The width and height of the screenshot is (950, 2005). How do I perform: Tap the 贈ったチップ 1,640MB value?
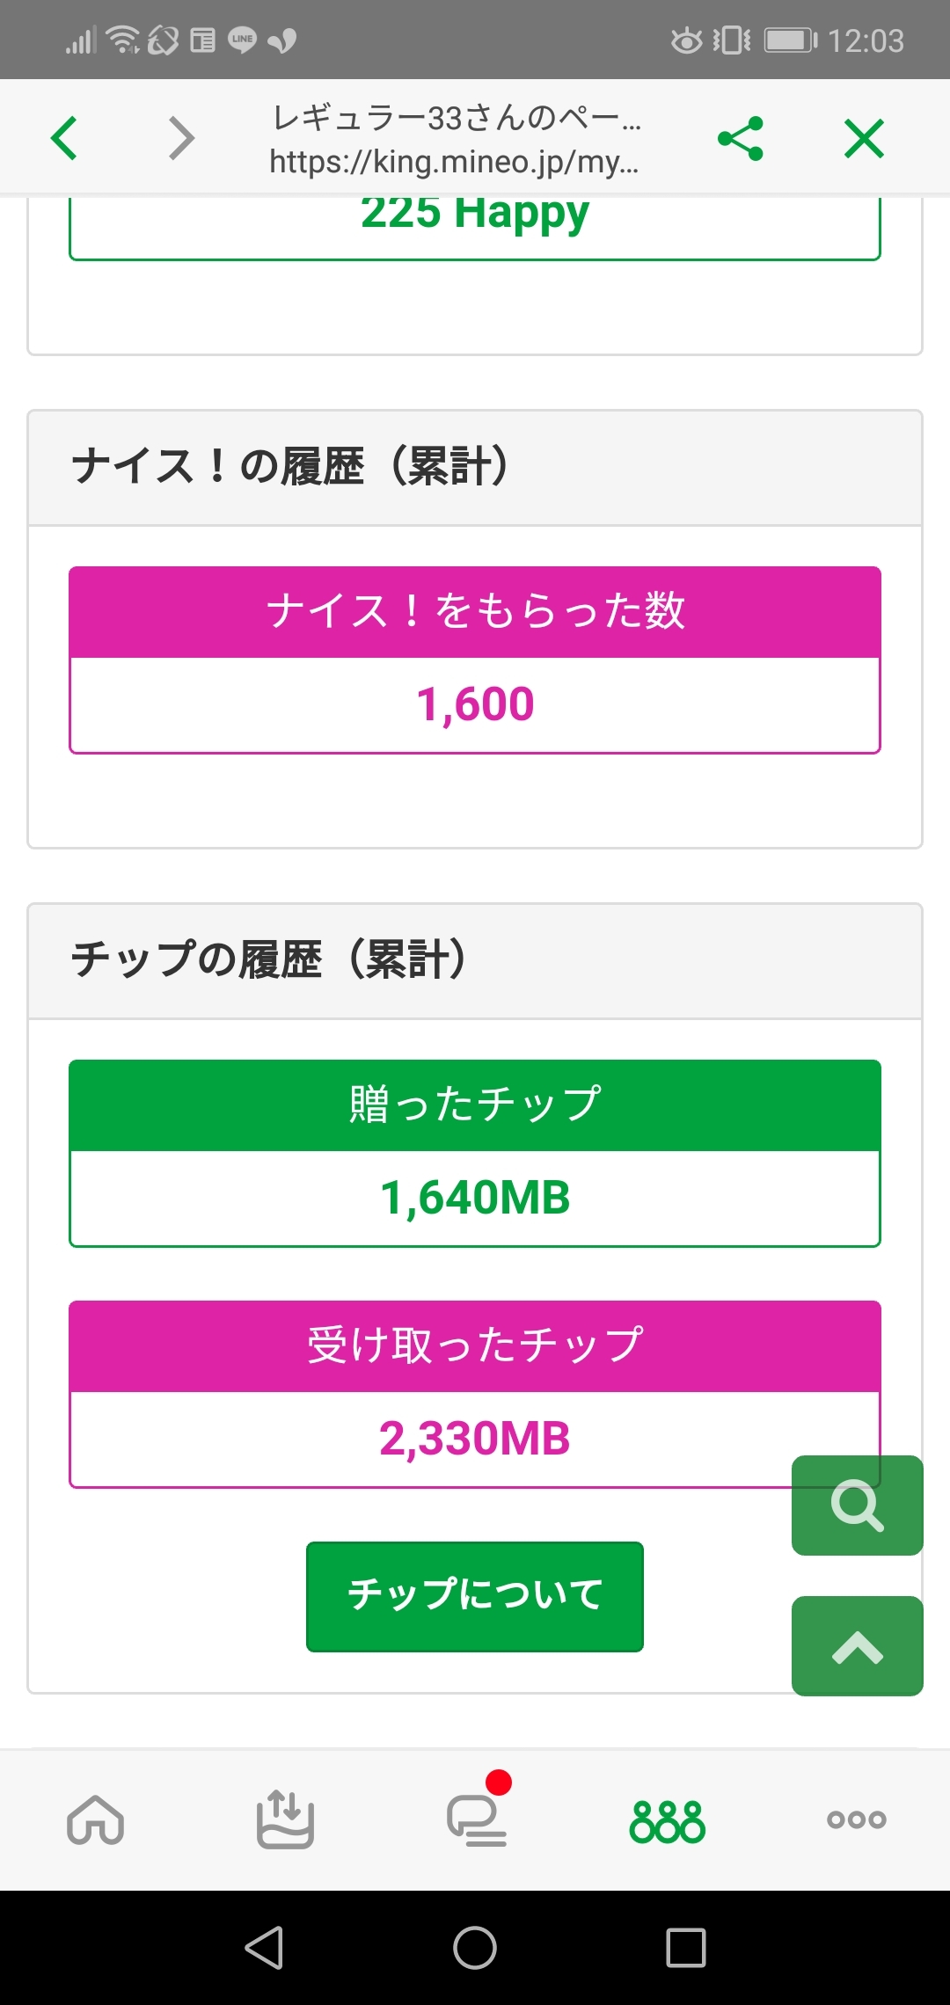(475, 1198)
